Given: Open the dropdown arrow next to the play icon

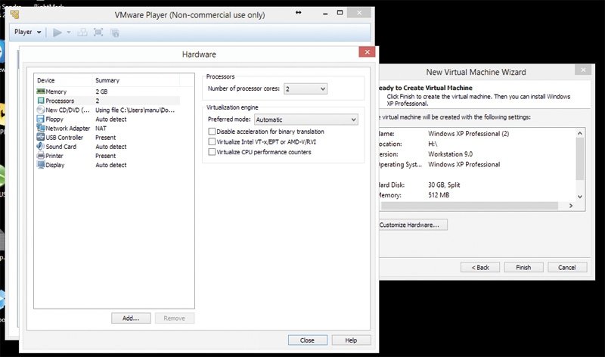Looking at the screenshot, I should point(69,33).
